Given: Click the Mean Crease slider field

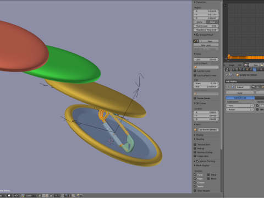Looking at the screenshot, I should [206, 26].
